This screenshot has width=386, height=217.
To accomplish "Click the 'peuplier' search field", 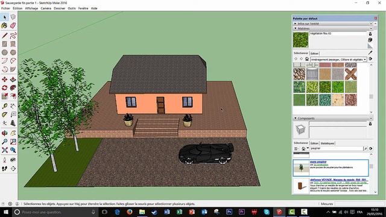I will tap(337, 149).
